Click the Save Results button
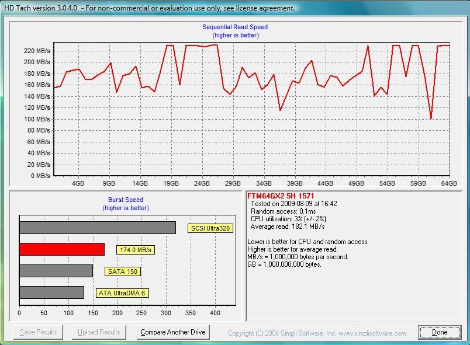The height and width of the screenshot is (345, 470). pyautogui.click(x=39, y=332)
